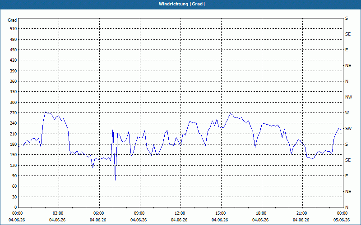Screen dimensions: 361x225
Task: Select the "04.06.26" date beneath 12:00
Action: point(179,220)
